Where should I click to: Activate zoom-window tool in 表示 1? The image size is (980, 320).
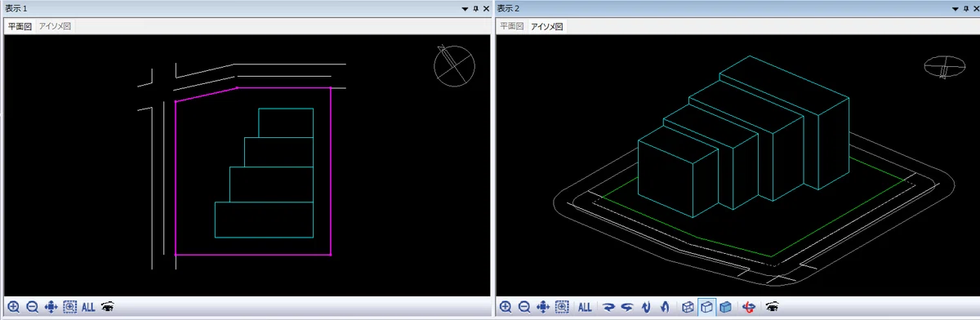pyautogui.click(x=70, y=307)
